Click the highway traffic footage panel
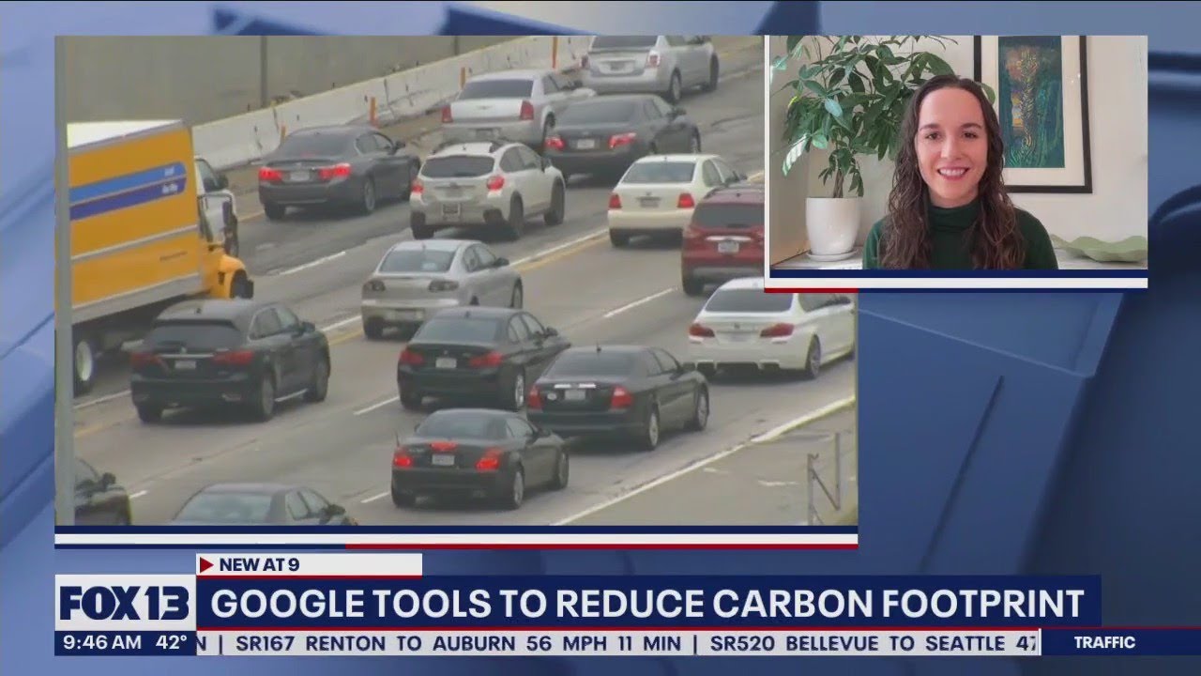The image size is (1201, 676). pos(456,280)
